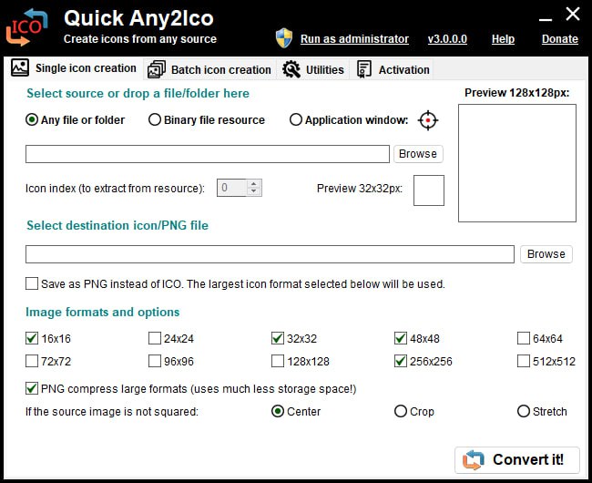
Task: Open the Donate link
Action: click(x=559, y=39)
